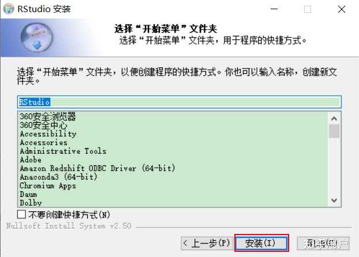
Task: Select 360安全中心 in the folder list
Action: [x=43, y=125]
